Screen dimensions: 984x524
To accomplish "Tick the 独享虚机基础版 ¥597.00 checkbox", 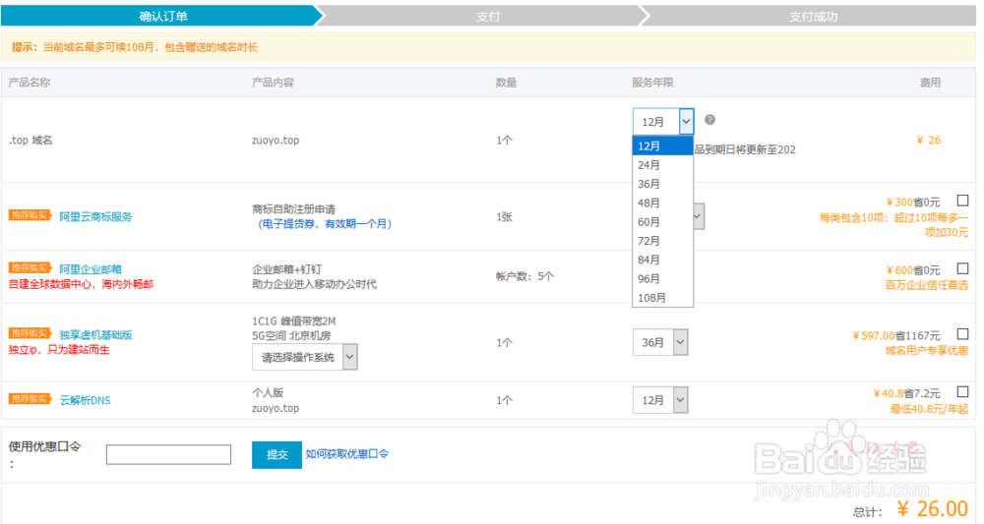I will click(x=962, y=334).
